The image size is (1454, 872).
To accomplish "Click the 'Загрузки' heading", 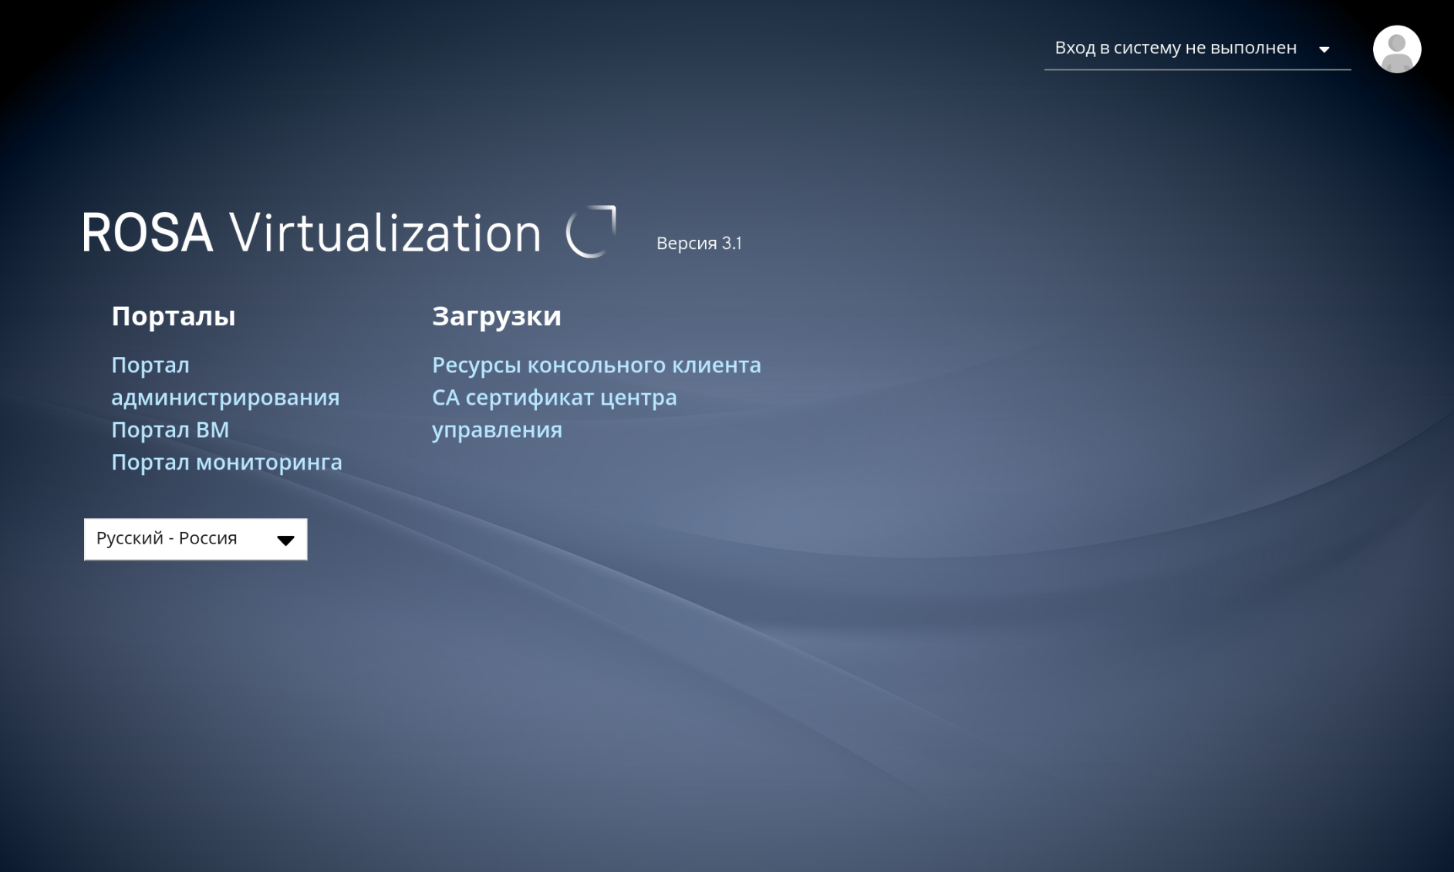I will (497, 317).
